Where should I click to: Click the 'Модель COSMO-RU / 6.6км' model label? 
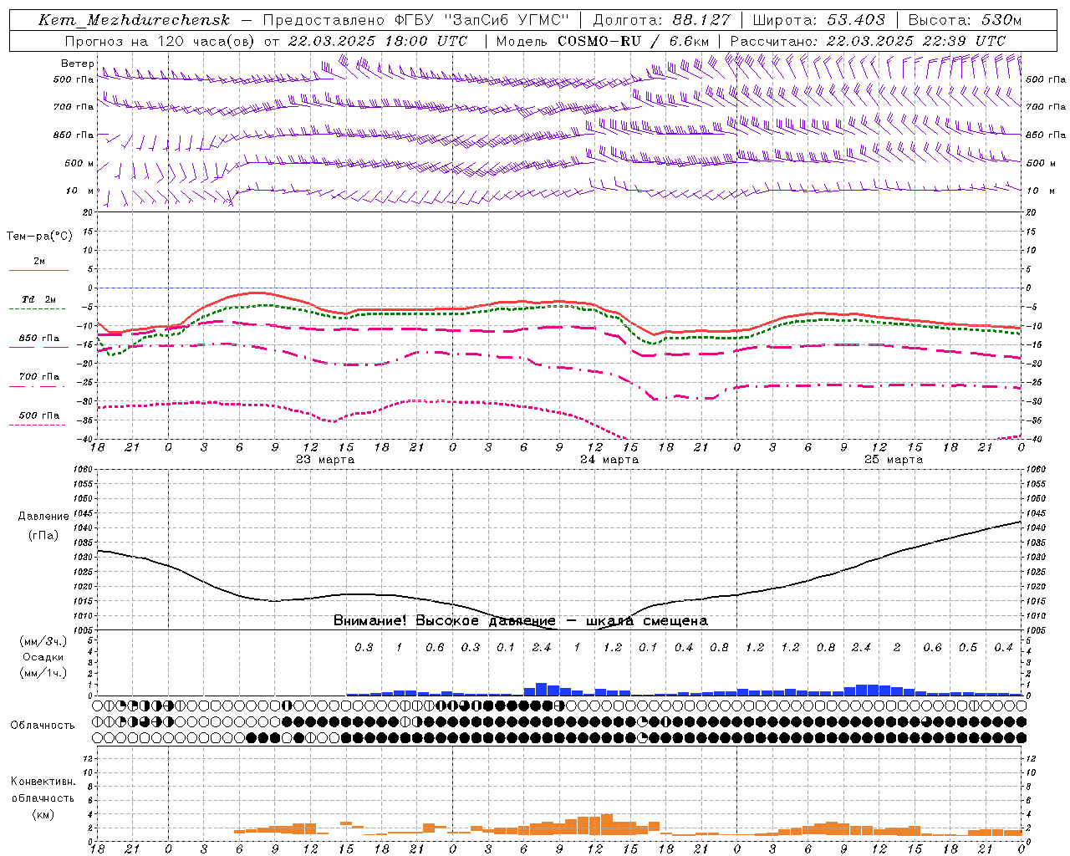[603, 41]
